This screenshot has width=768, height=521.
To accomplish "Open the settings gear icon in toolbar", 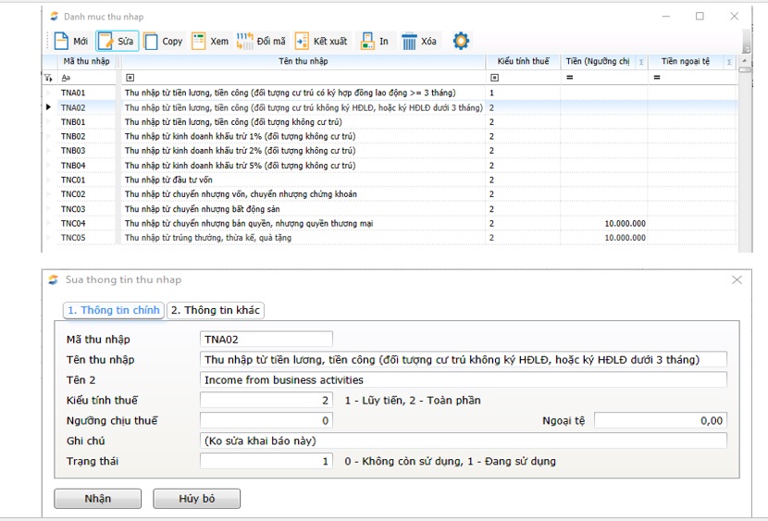I will [461, 41].
